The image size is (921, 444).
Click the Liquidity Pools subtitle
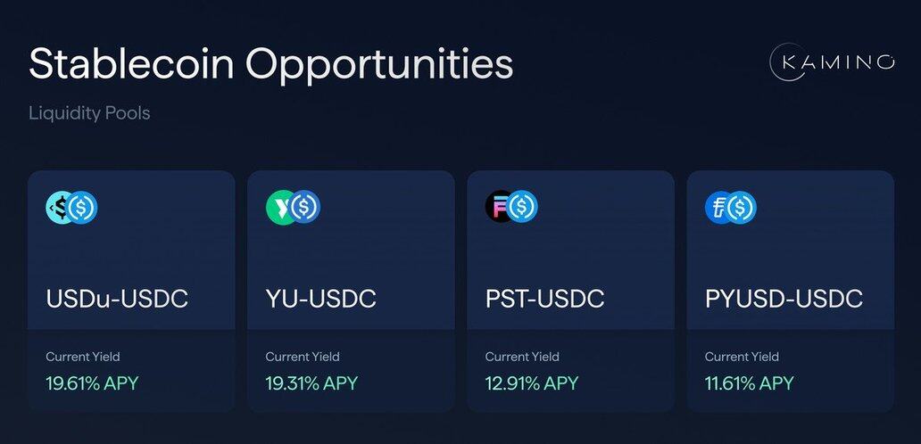click(x=89, y=114)
